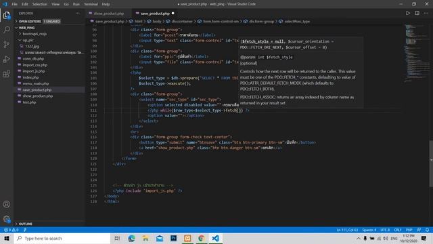Open the View menu
433x244 pixels.
click(55, 4)
